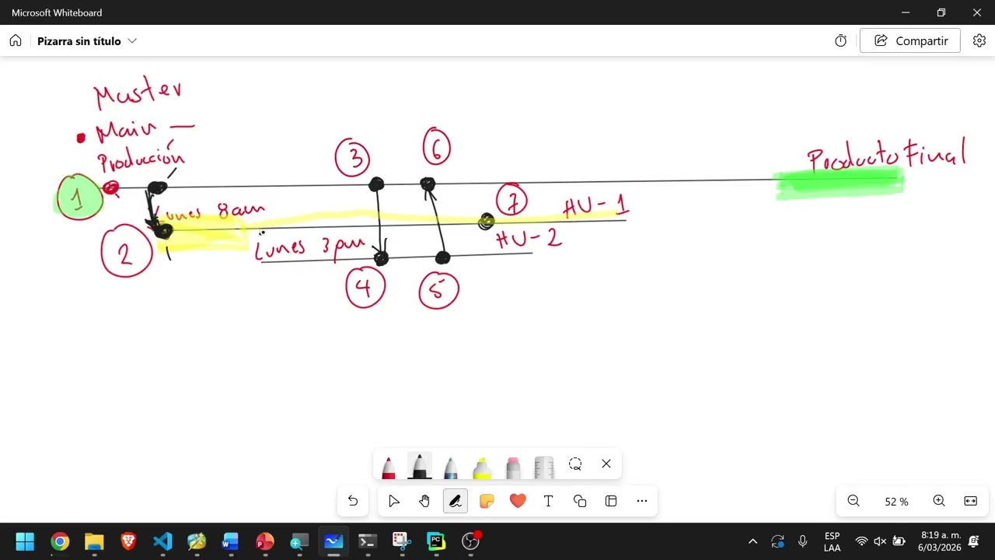
Task: Open Snipping Tool from the taskbar
Action: (402, 541)
